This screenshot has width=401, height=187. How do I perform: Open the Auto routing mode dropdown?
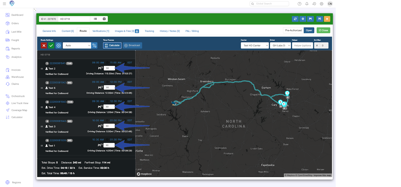77,45
